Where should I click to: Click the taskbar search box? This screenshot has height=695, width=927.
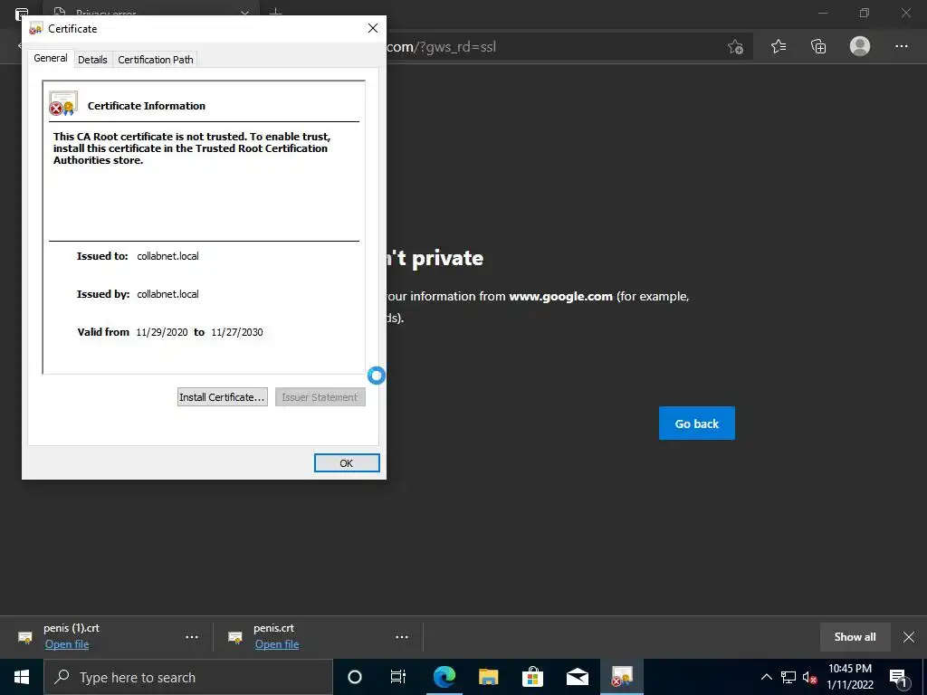188,677
